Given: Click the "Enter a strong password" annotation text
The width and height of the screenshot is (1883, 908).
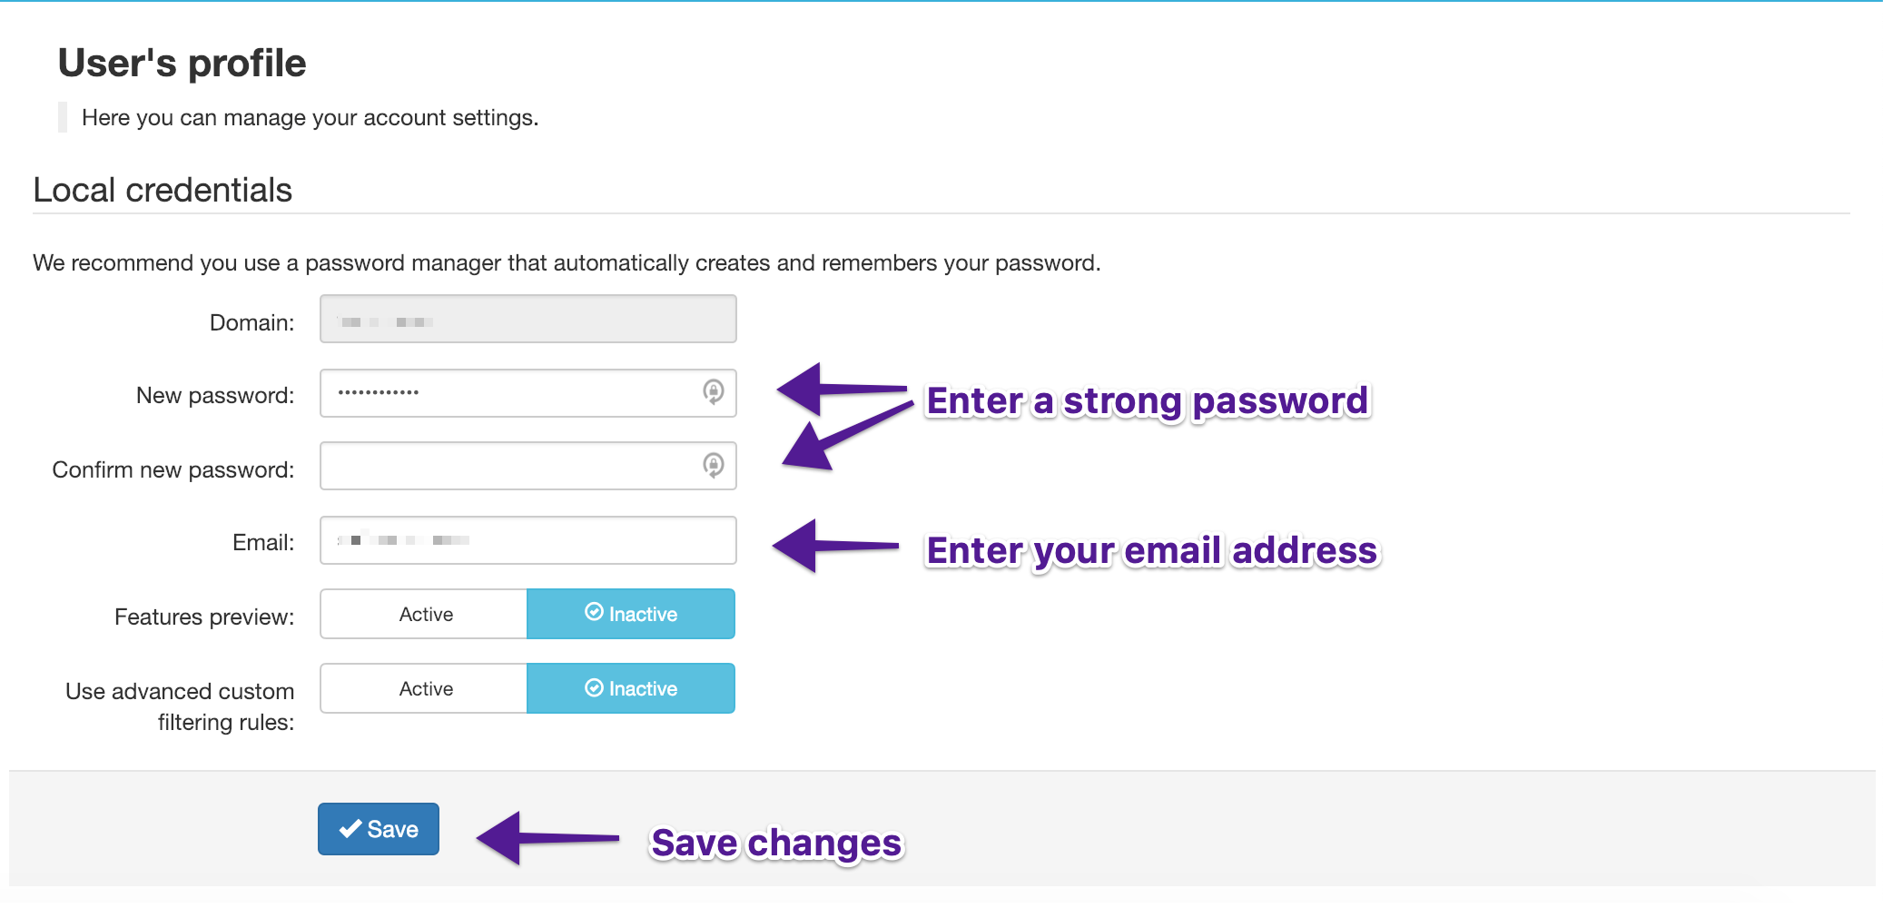Looking at the screenshot, I should tap(1147, 401).
